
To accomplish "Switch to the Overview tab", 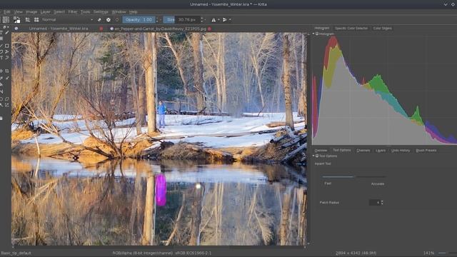I will 321,151.
